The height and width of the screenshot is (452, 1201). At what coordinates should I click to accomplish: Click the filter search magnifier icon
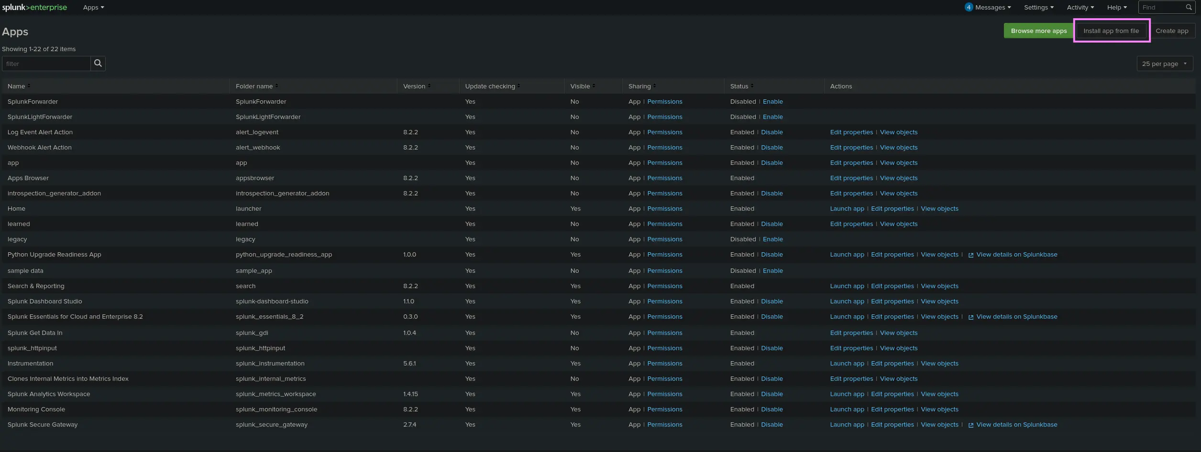pos(98,64)
